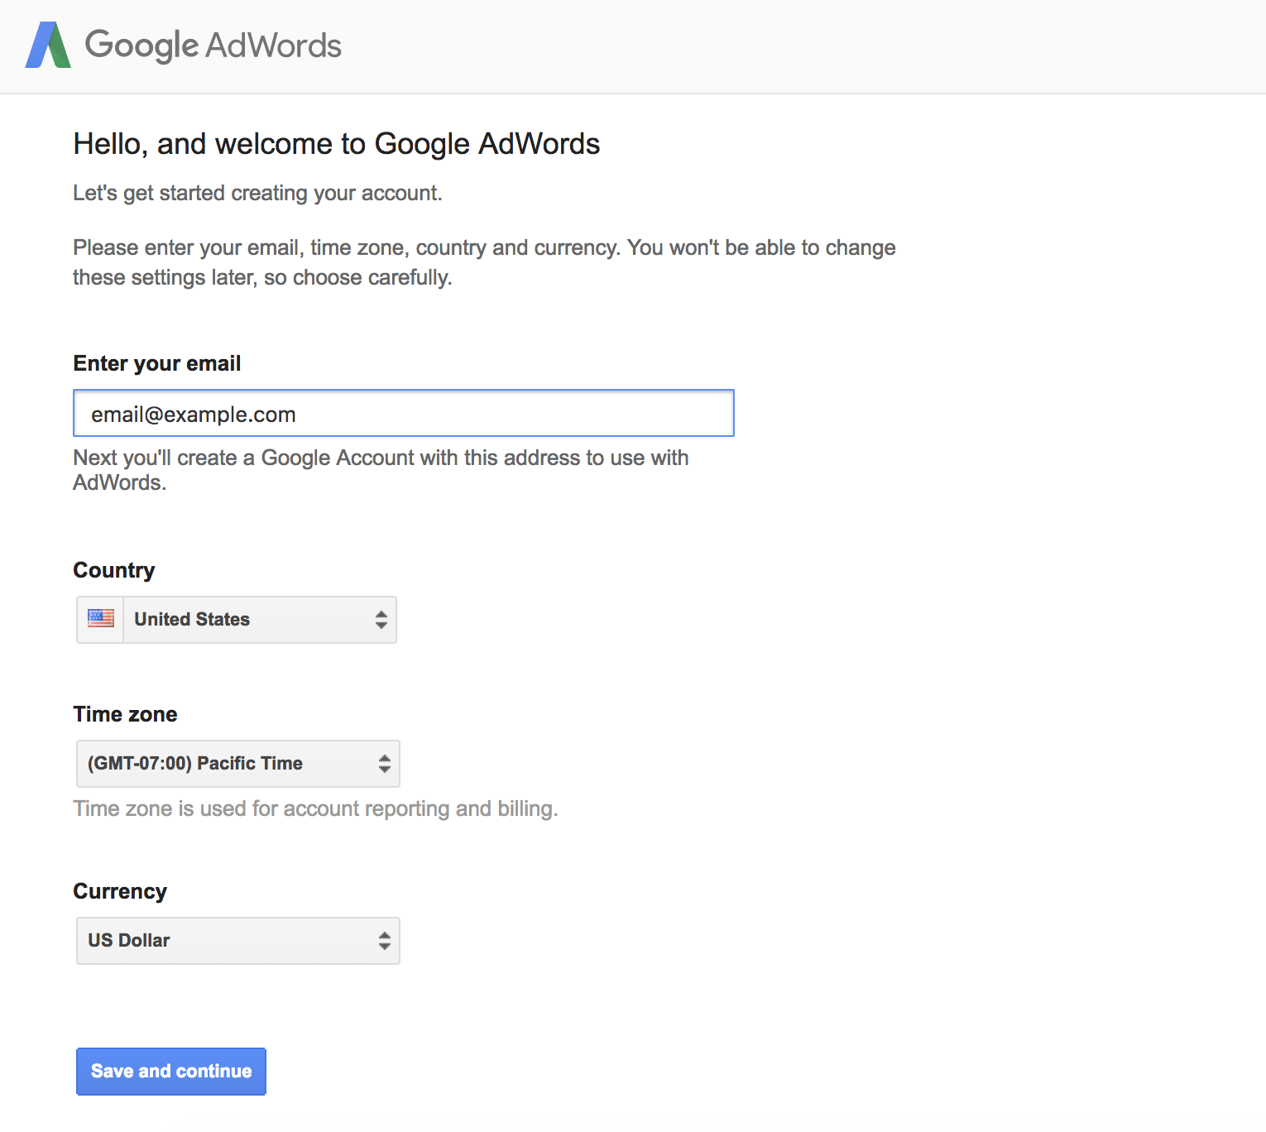Click the "Currency" field label

pyautogui.click(x=120, y=891)
